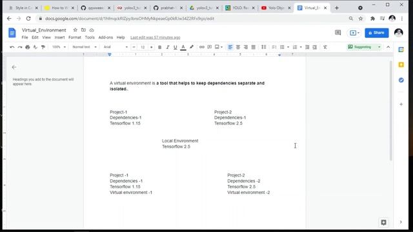Open the present to meeting button

click(x=354, y=33)
